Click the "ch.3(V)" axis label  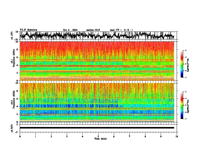pos(12,128)
